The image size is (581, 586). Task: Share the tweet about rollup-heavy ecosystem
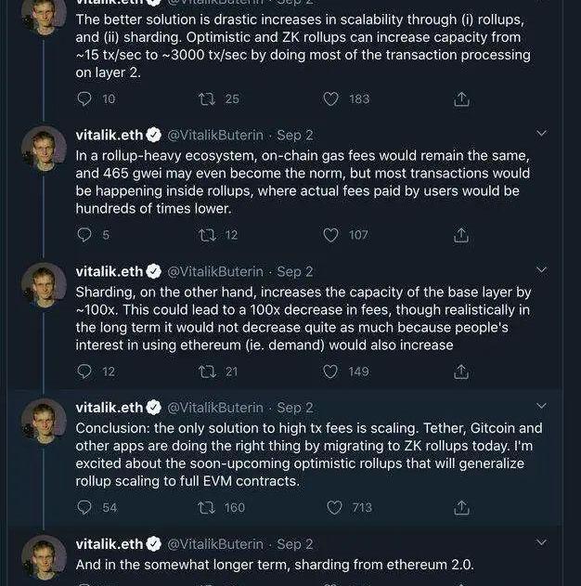point(460,235)
